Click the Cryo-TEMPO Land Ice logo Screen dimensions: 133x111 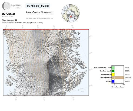click(11, 6)
